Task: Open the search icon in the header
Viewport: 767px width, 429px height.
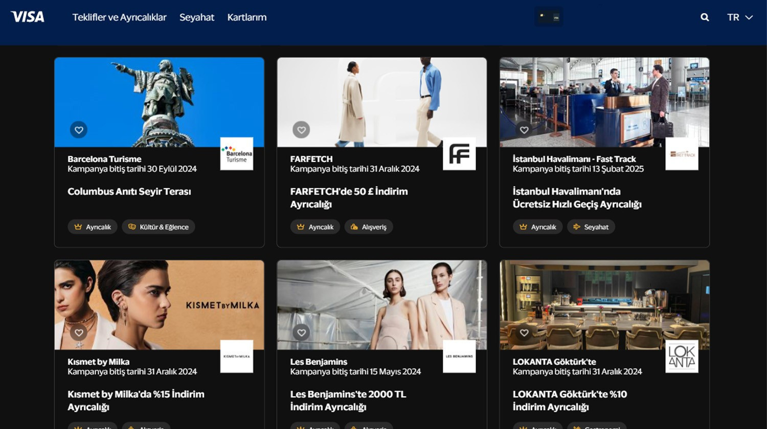Action: click(705, 17)
